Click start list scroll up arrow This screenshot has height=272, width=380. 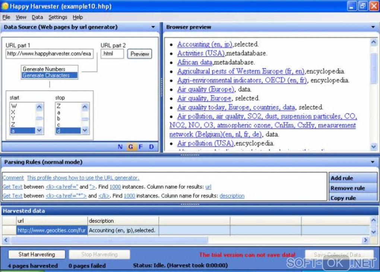[x=39, y=106]
